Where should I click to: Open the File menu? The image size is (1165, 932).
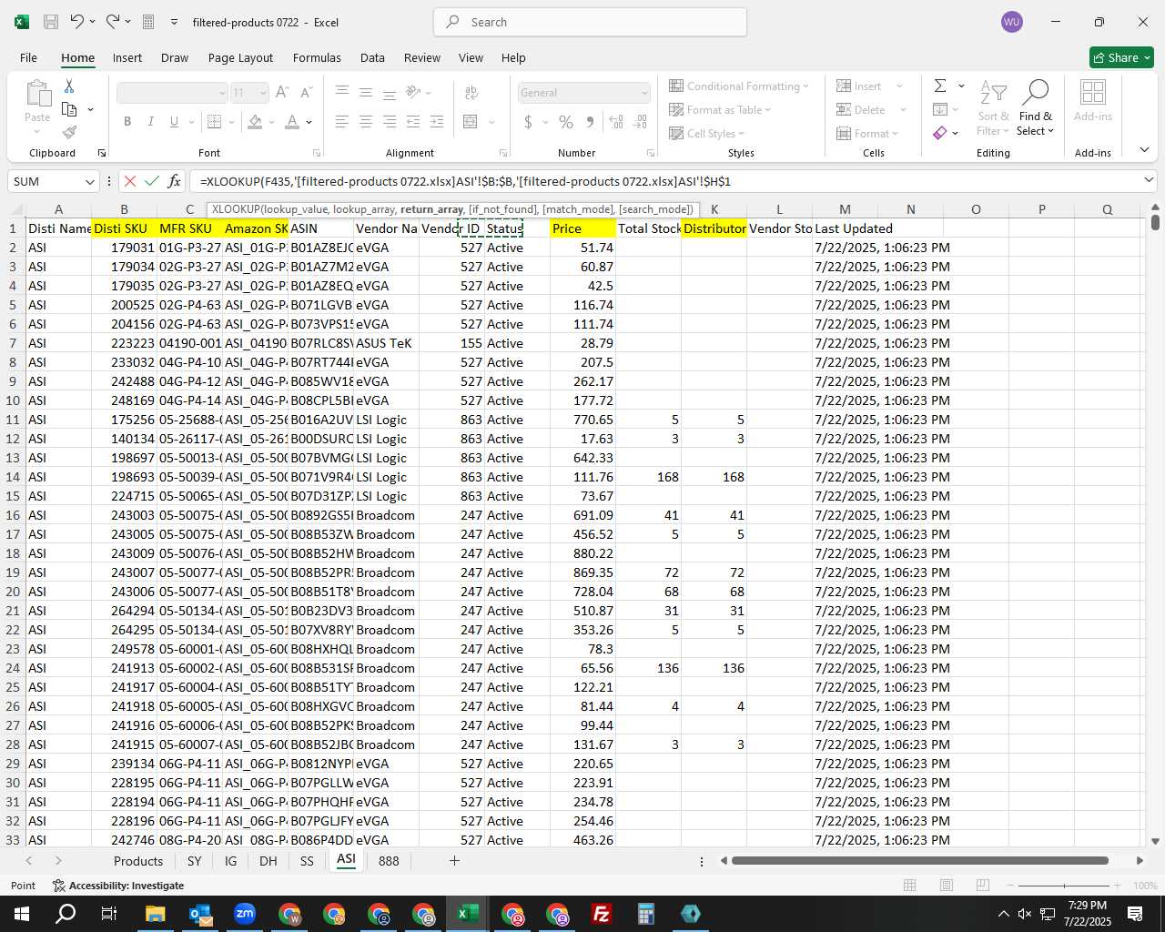28,57
